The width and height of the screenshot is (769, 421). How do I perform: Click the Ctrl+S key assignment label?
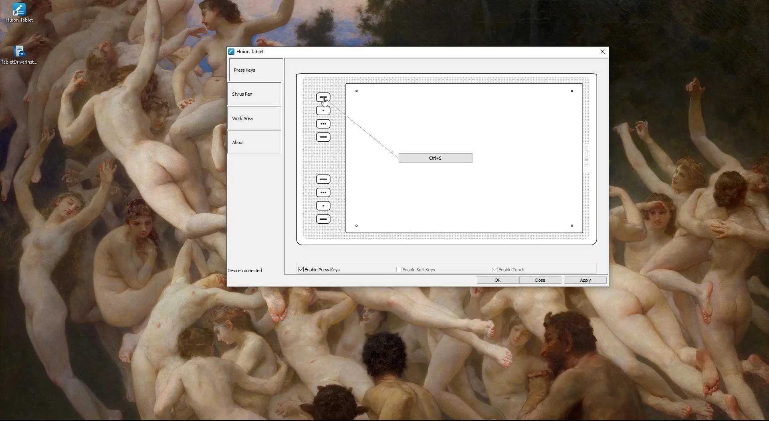435,158
